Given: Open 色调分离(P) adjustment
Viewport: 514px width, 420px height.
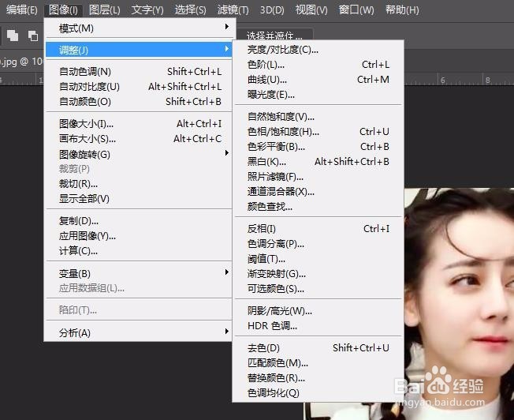Looking at the screenshot, I should coord(318,244).
